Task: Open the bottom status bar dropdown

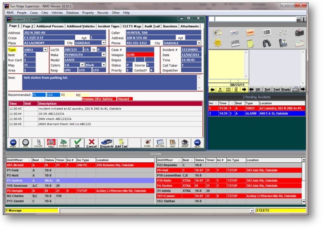Action: (x=252, y=211)
